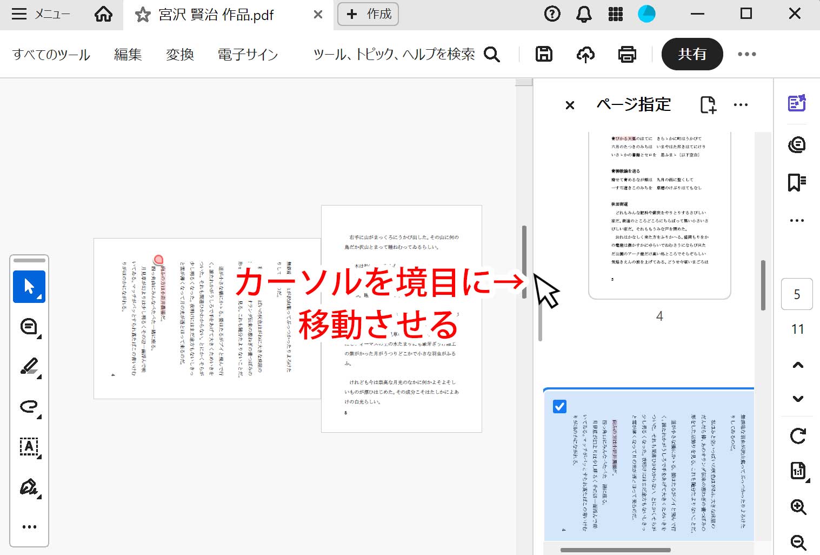
Task: Select the text box tool
Action: coord(29,447)
